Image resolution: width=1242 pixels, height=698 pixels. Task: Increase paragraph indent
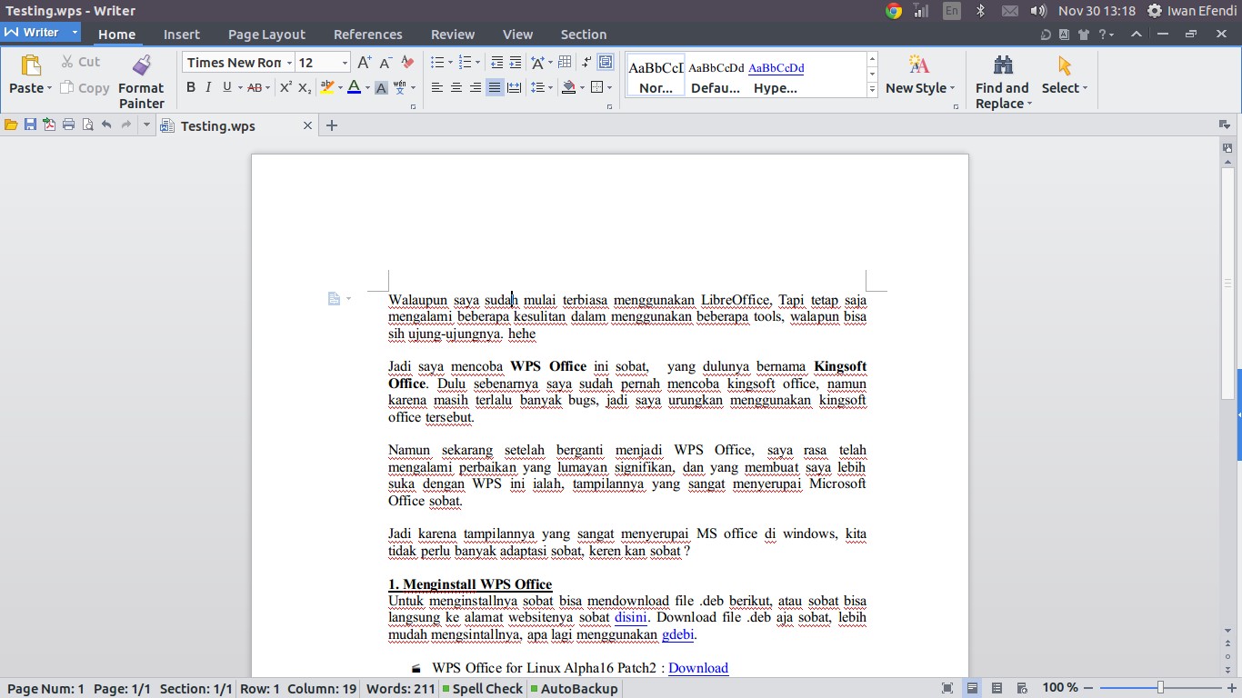click(516, 62)
